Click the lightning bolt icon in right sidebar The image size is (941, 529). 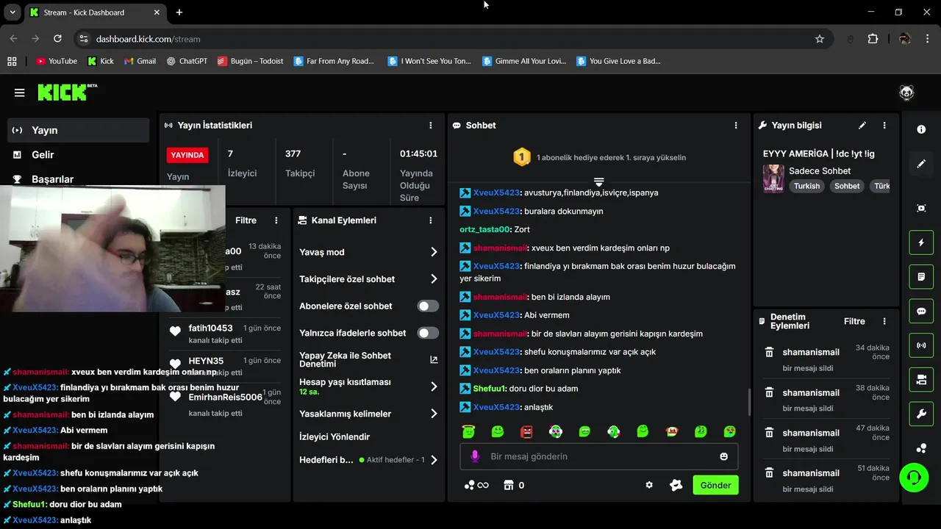pyautogui.click(x=921, y=242)
